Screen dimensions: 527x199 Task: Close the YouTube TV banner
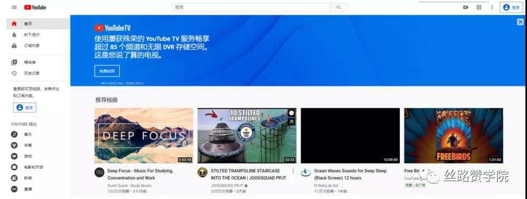pos(520,22)
